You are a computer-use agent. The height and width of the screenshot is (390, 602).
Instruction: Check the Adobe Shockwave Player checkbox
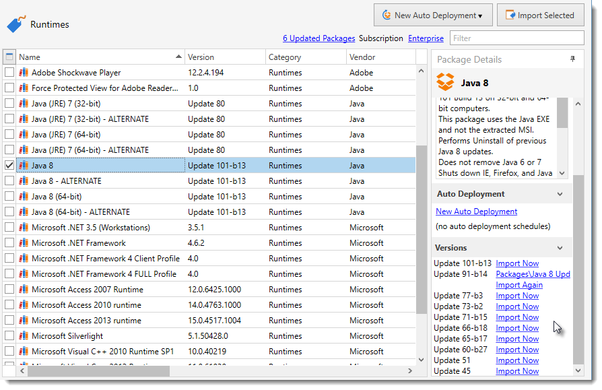pos(9,72)
